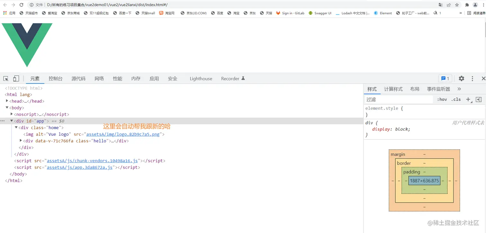Switch to the 元素 Elements tab

click(35, 79)
